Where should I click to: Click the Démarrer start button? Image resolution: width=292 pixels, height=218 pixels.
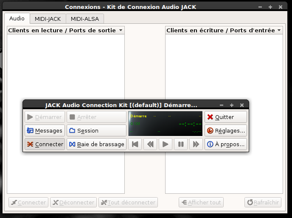click(x=45, y=117)
